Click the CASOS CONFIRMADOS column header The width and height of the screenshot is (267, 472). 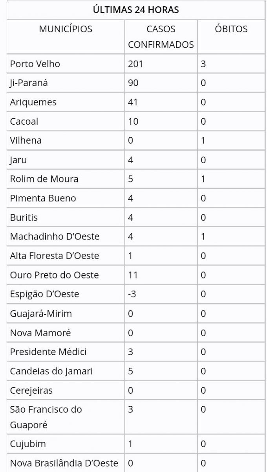pos(161,37)
